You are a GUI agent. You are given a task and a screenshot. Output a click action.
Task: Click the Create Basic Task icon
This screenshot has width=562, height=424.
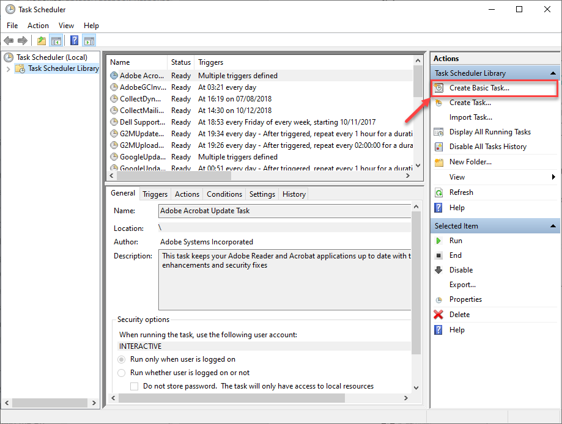click(x=438, y=88)
